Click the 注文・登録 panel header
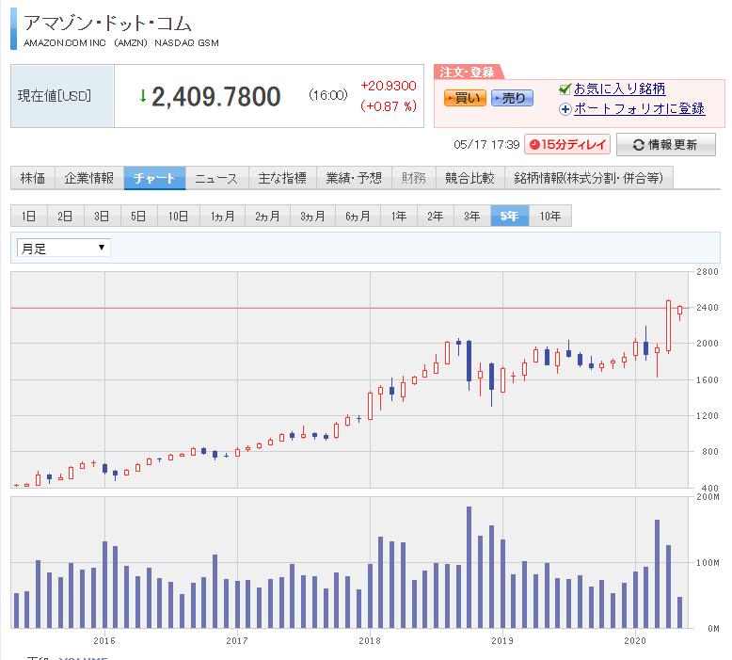 468,72
